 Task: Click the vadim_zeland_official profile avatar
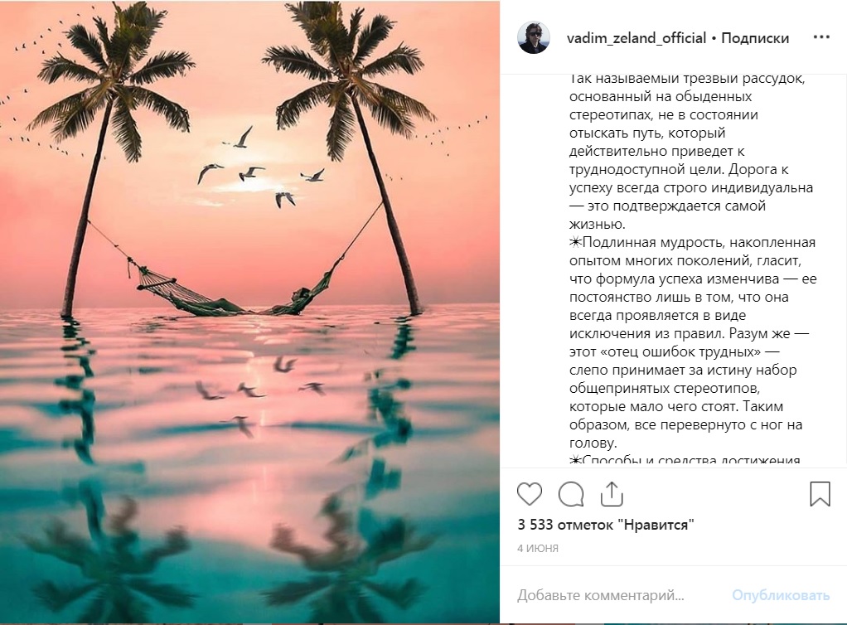pyautogui.click(x=534, y=38)
